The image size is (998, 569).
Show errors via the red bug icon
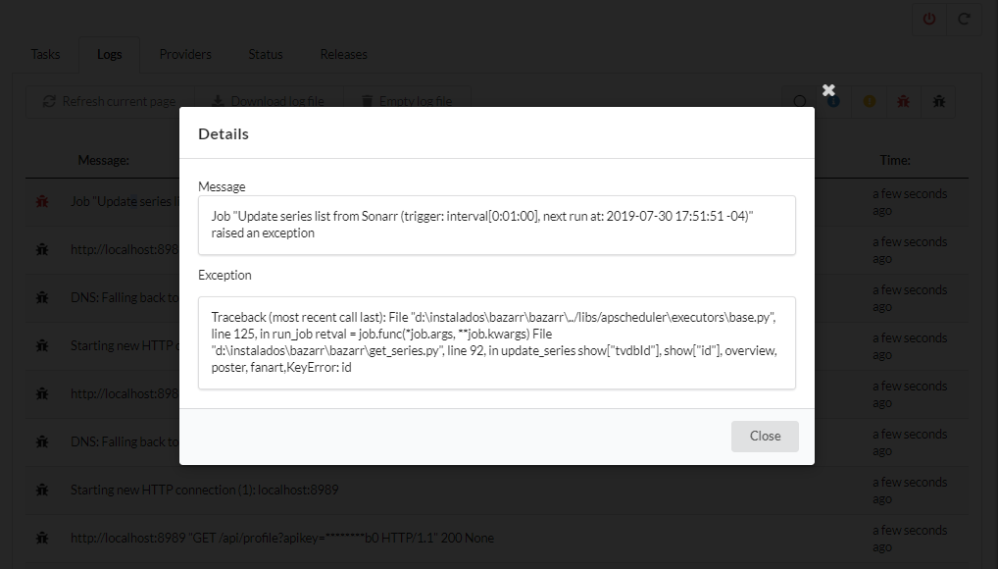coord(903,101)
